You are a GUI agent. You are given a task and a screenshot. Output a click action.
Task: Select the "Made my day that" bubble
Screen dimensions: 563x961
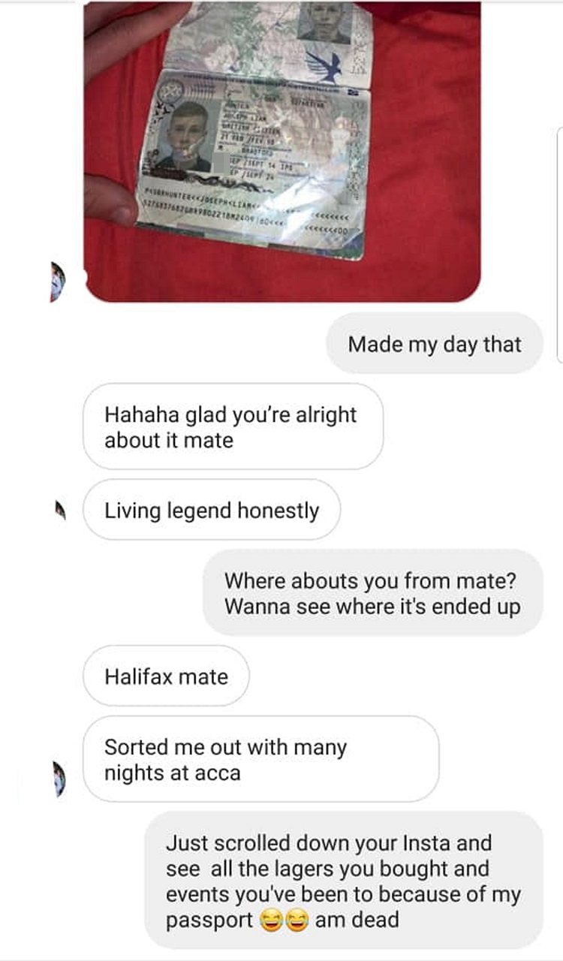point(434,344)
